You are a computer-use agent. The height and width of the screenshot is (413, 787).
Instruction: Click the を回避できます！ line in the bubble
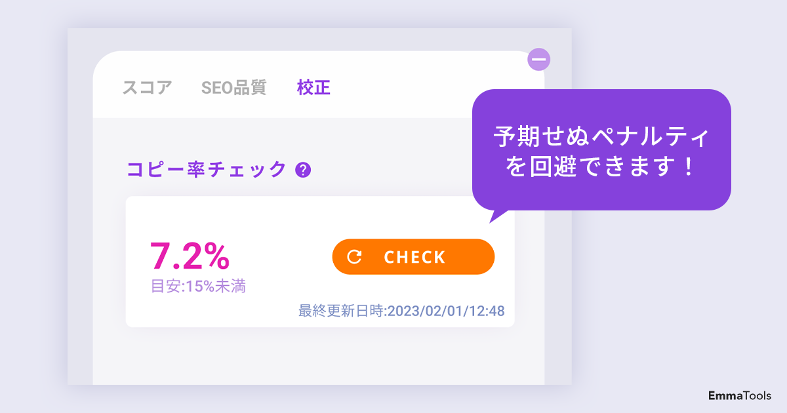(601, 168)
